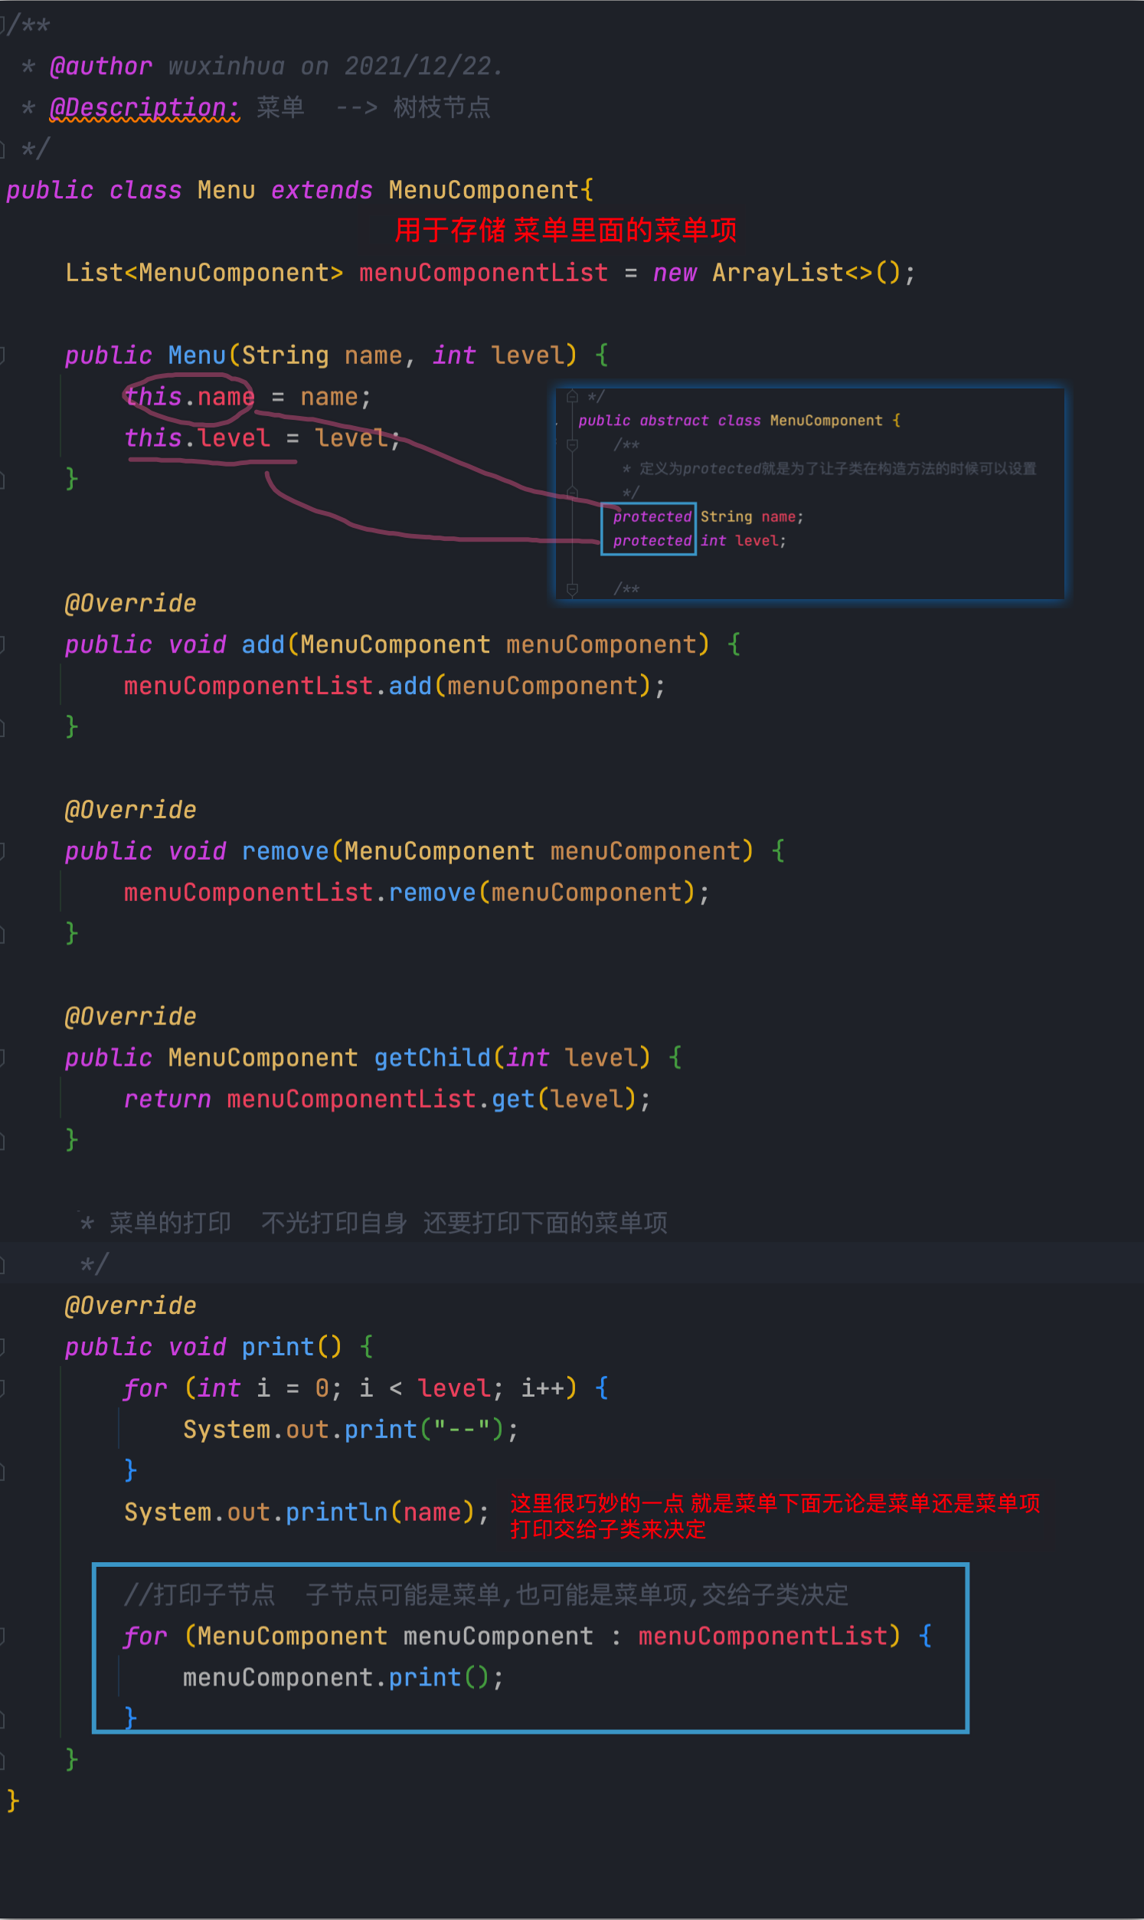Click the "@Description:" Javadoc tag
The image size is (1144, 1920).
click(x=145, y=107)
